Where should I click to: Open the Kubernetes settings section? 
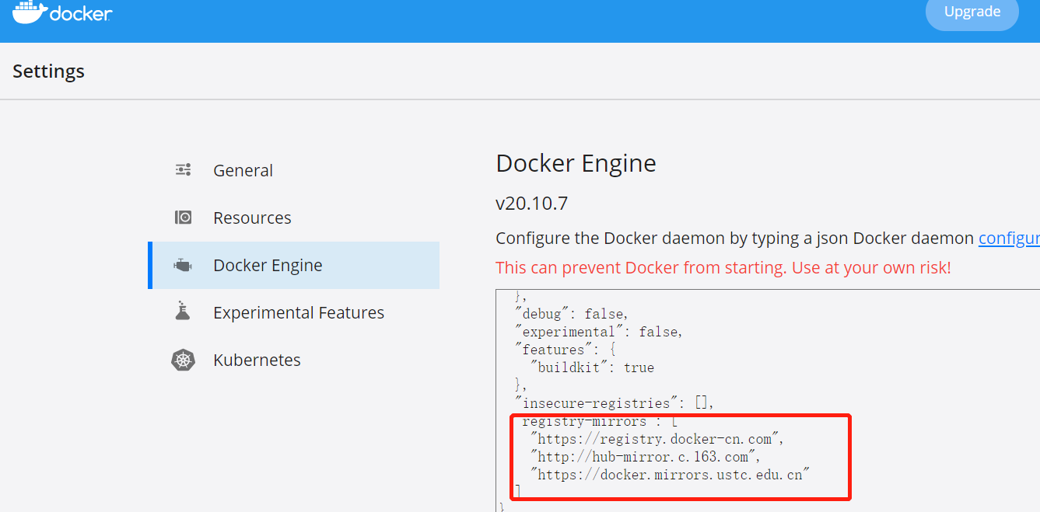tap(257, 360)
